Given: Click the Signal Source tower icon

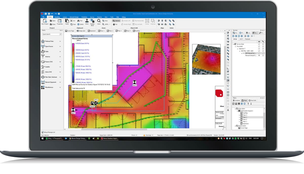Looking at the screenshot, I should point(43,47).
